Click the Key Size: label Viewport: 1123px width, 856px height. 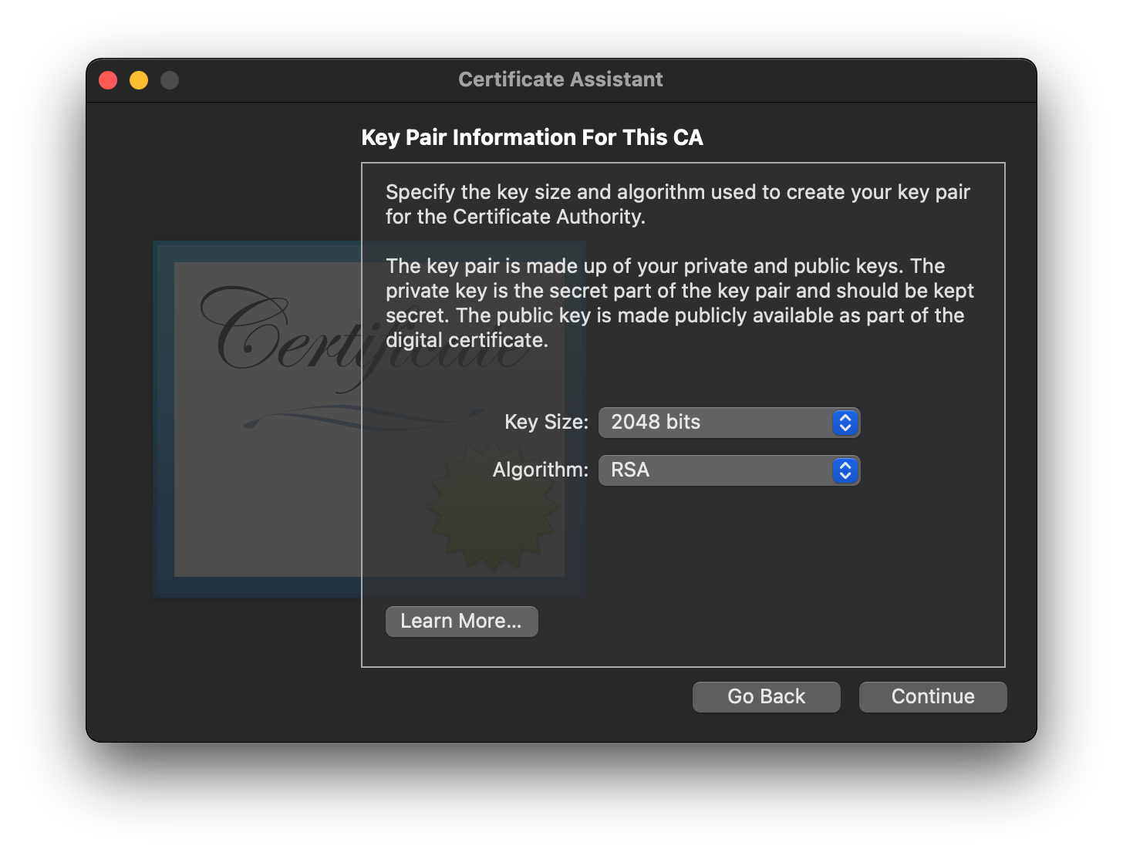(546, 422)
